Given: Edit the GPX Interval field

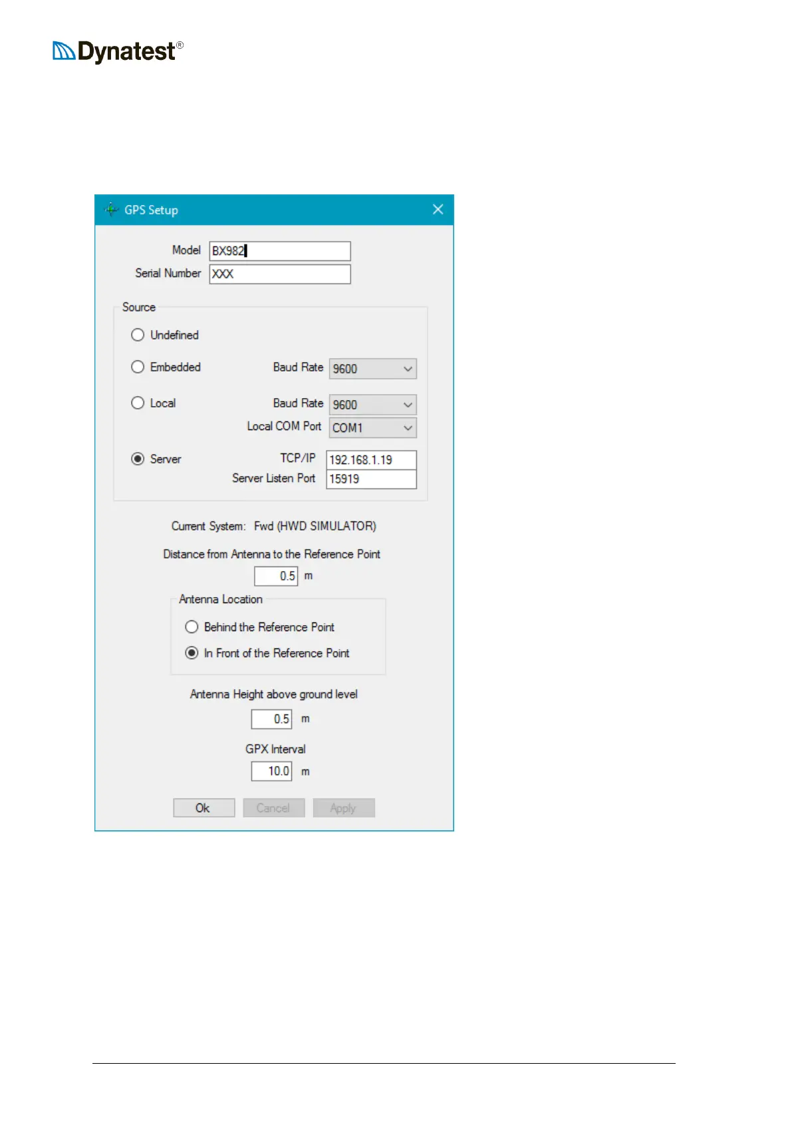Looking at the screenshot, I should pos(271,772).
